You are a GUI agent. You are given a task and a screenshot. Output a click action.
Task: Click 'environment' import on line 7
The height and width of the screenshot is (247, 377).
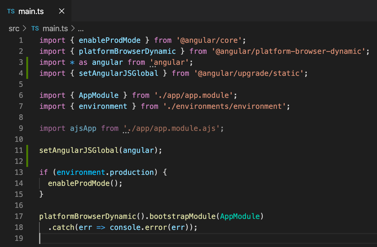103,106
